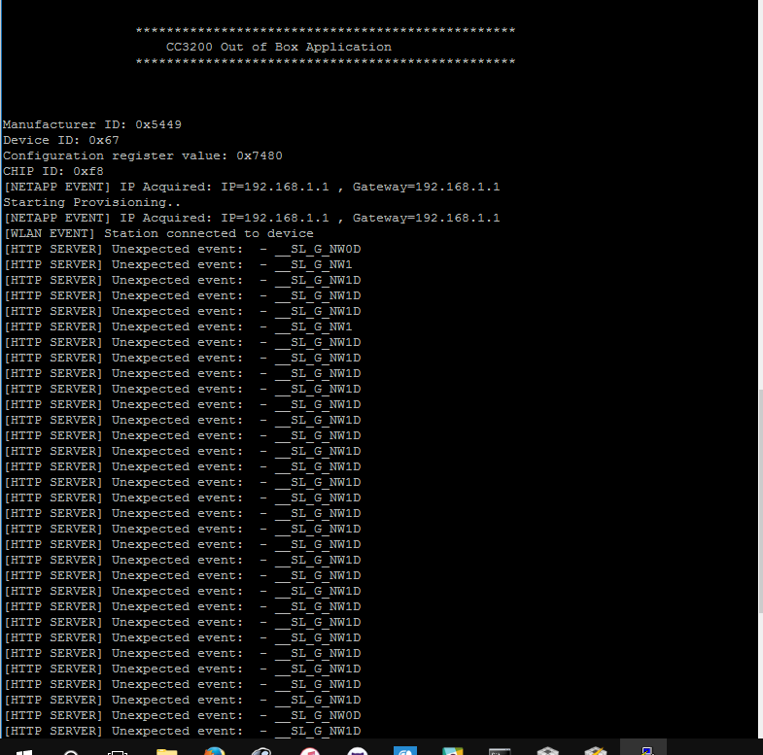Viewport: 763px width, 755px height.
Task: Click the terminal window's vertical scrollbar thumb
Action: [760, 501]
